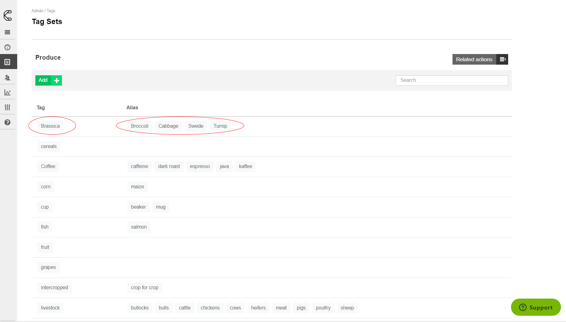Open the line chart analytics icon

tap(8, 92)
